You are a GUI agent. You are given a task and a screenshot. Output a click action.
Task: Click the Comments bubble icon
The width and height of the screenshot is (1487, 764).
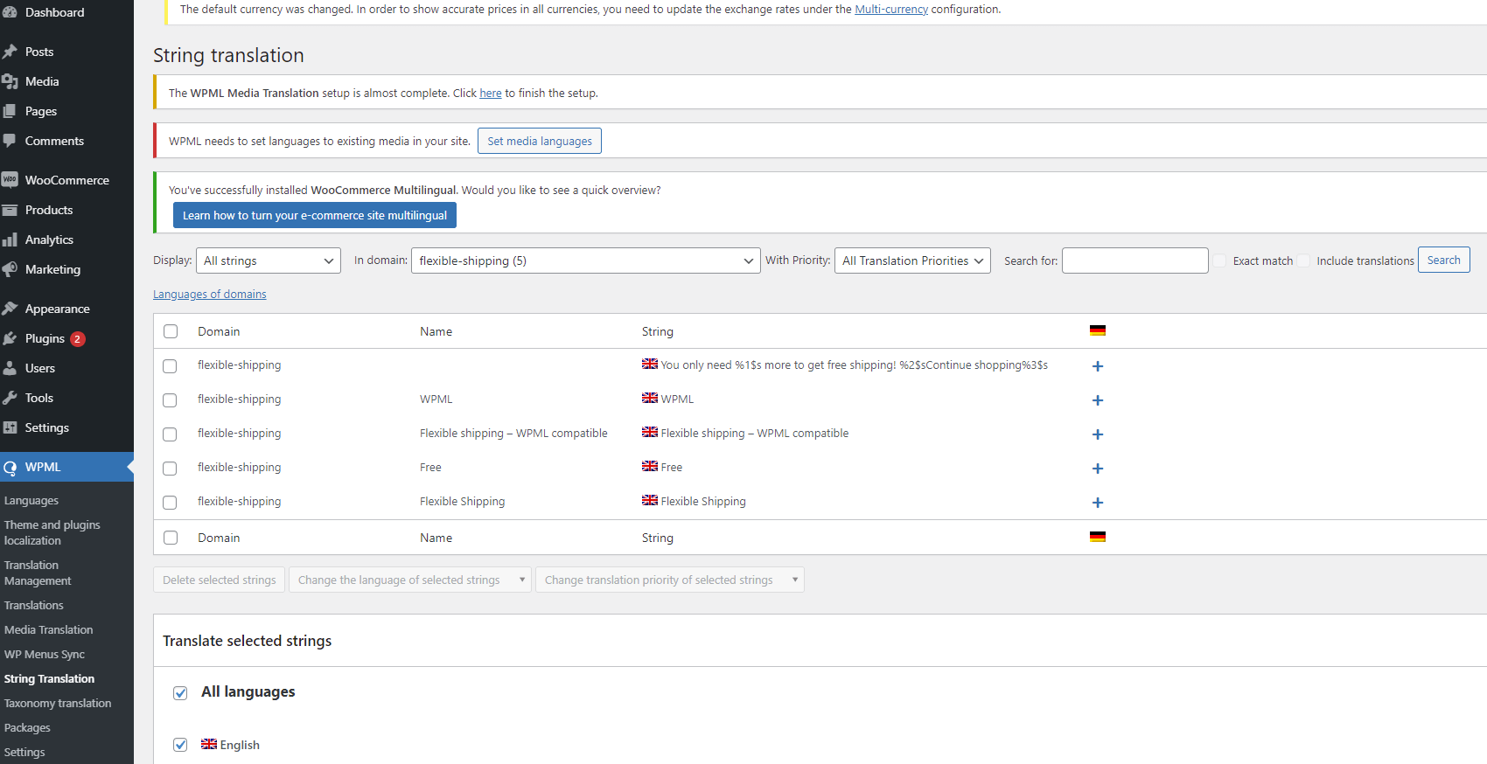pos(10,141)
